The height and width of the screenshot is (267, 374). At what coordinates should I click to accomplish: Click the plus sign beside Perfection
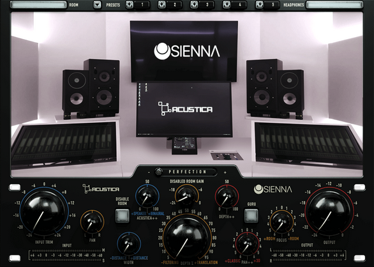click(225, 172)
